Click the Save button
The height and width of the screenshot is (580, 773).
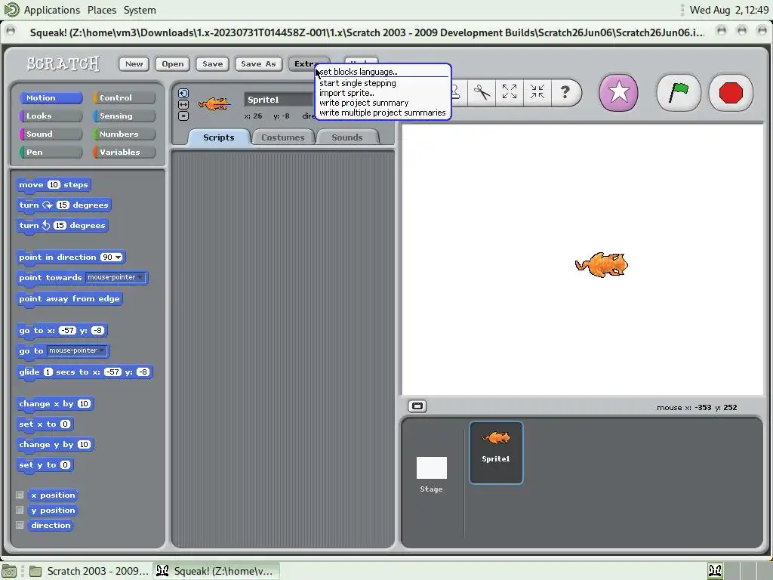(212, 63)
